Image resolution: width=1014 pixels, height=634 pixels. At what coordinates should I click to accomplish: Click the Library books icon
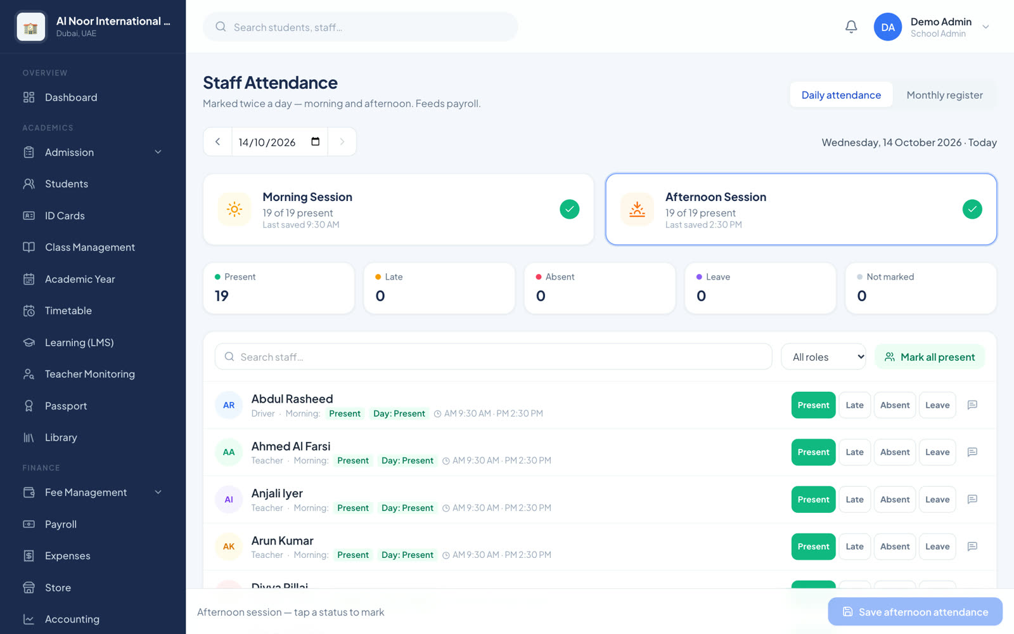(x=29, y=437)
